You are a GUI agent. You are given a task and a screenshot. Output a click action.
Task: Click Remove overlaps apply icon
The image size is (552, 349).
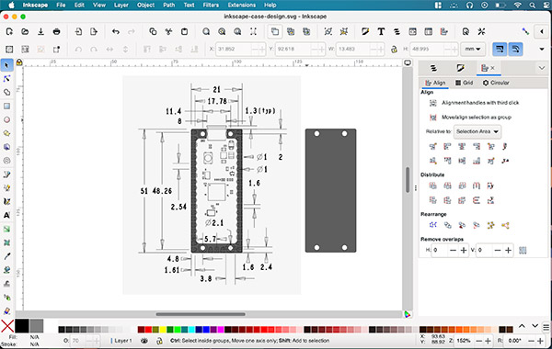click(523, 250)
